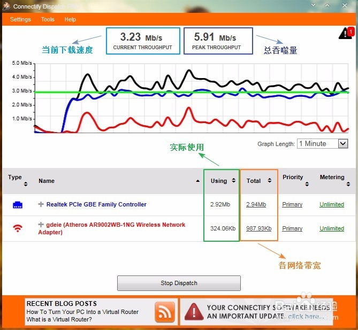358x330 pixels.
Task: Select the gdeie Atheros wireless adapter name
Action: point(112,228)
